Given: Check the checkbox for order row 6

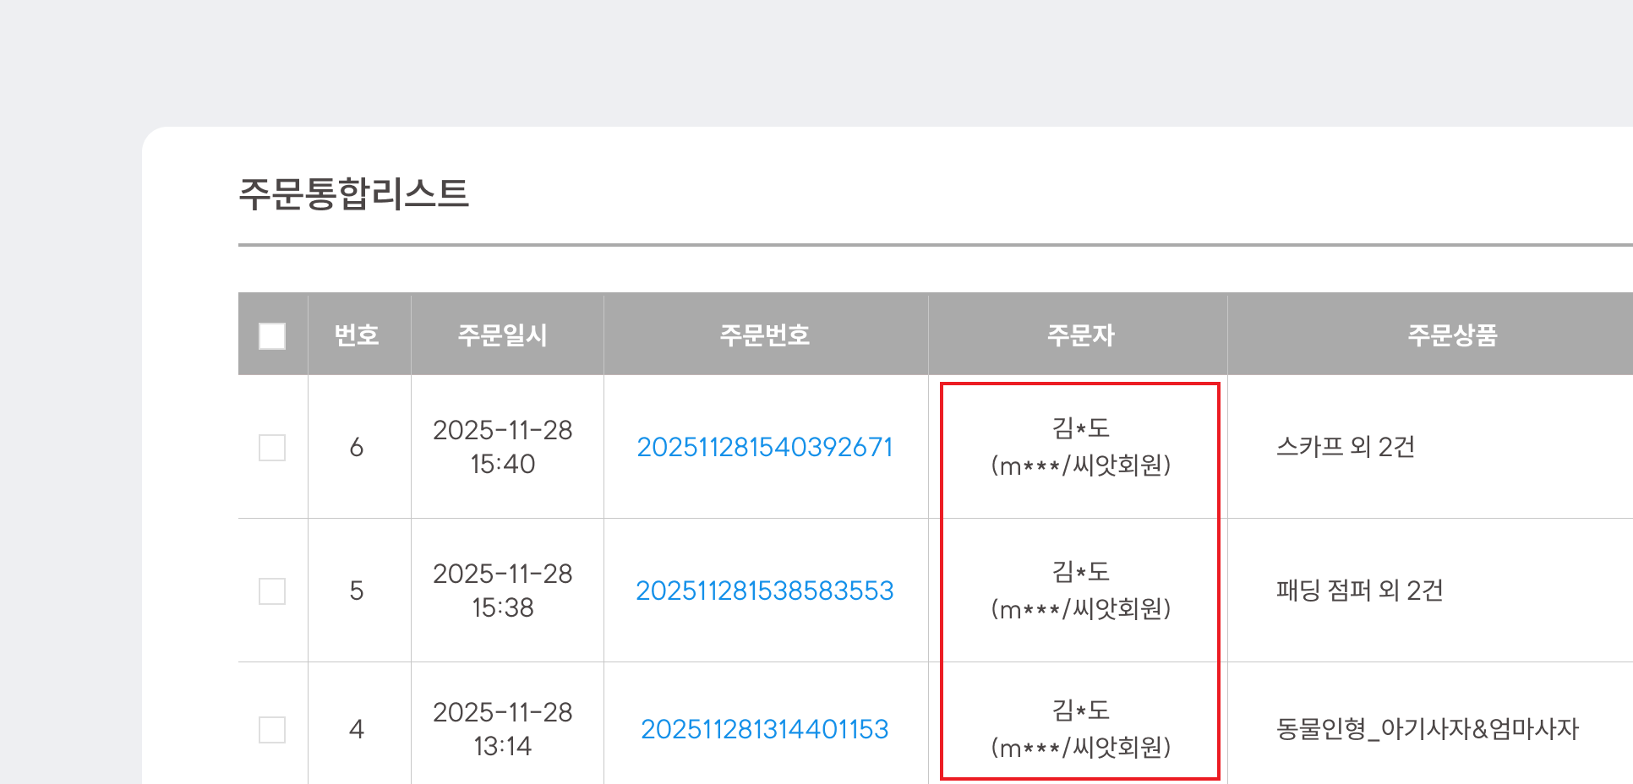Looking at the screenshot, I should click(271, 448).
